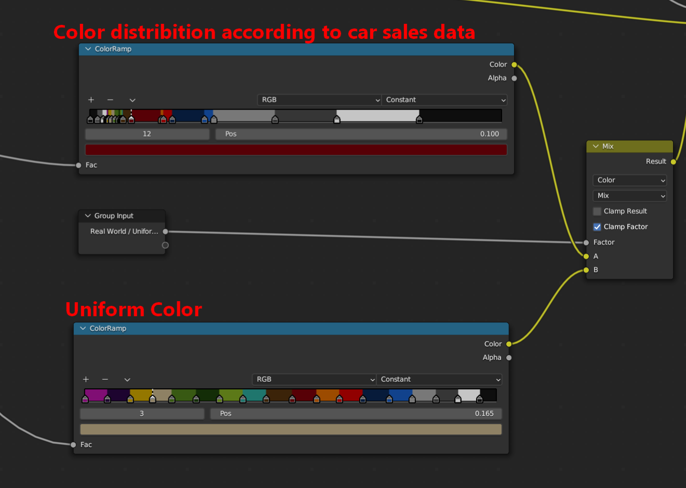686x488 pixels.
Task: Click the Alpha output socket of Uniform Color ramp
Action: (x=508, y=357)
